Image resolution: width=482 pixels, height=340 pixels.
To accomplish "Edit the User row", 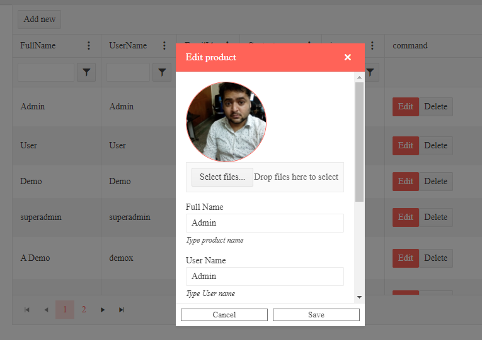I will (x=406, y=146).
